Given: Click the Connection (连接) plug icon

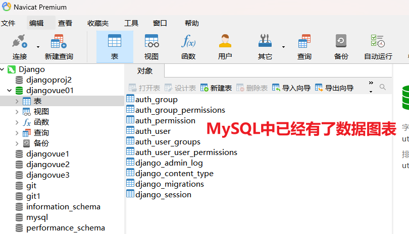Looking at the screenshot, I should pyautogui.click(x=20, y=42).
